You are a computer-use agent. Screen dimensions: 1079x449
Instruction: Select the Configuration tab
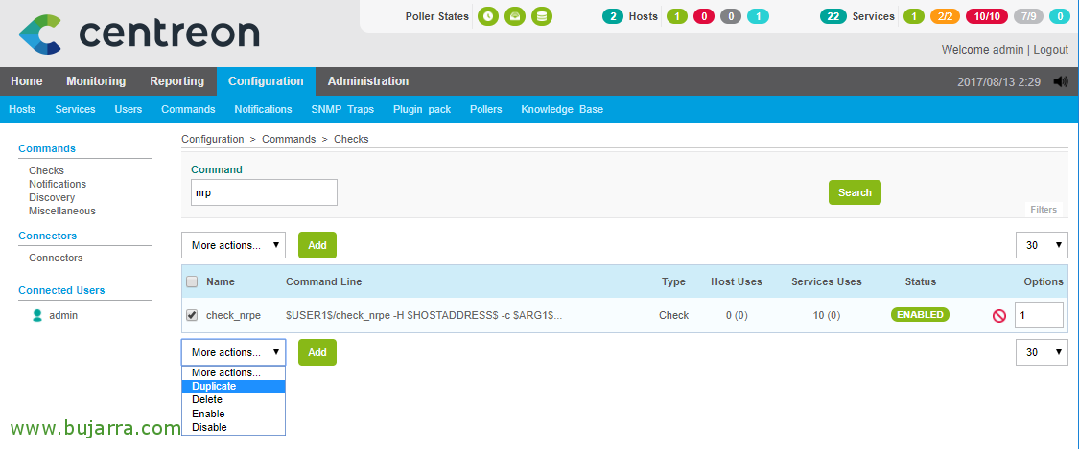pos(266,81)
